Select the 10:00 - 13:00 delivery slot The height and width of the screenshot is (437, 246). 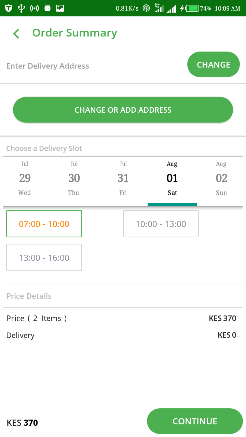[161, 224]
